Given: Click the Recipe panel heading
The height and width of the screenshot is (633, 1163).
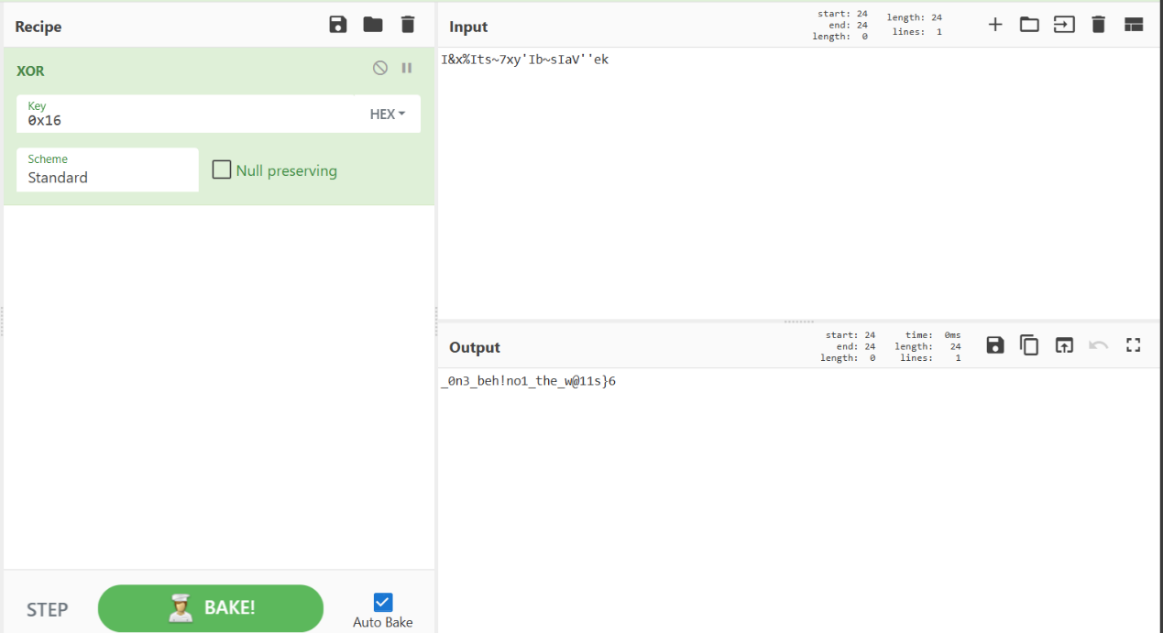Looking at the screenshot, I should 38,27.
